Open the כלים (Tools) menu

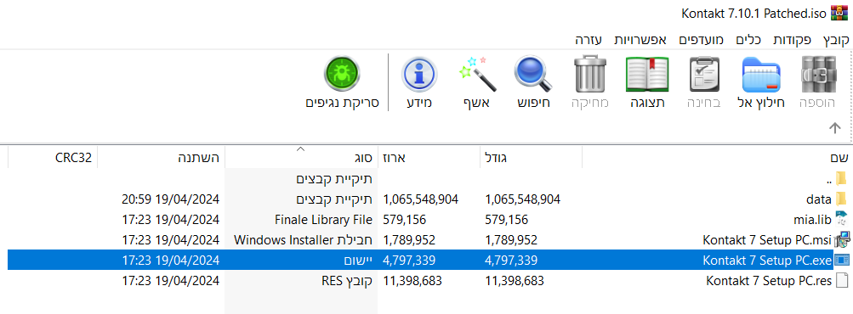pos(748,40)
